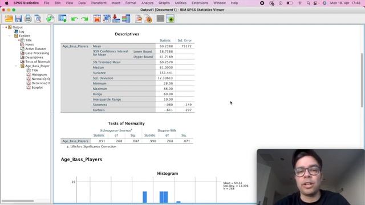Collapse the Explore node in outline
Viewport: 365px width, 205px height.
[x=10, y=36]
